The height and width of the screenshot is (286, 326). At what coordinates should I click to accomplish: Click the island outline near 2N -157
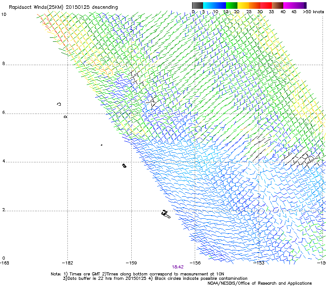(x=166, y=214)
